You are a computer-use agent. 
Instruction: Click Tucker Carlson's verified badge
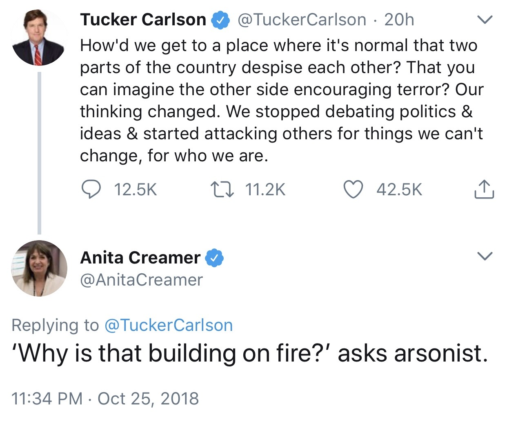[x=220, y=20]
